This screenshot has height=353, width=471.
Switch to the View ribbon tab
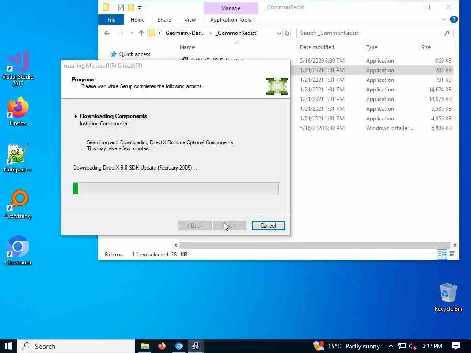190,19
